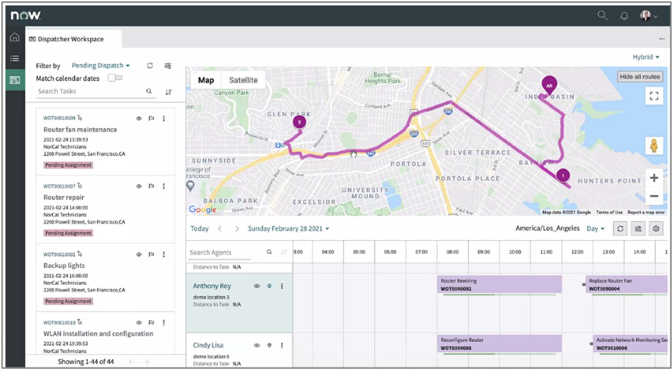Flag the Router repair task
The width and height of the screenshot is (672, 369).
pyautogui.click(x=151, y=186)
